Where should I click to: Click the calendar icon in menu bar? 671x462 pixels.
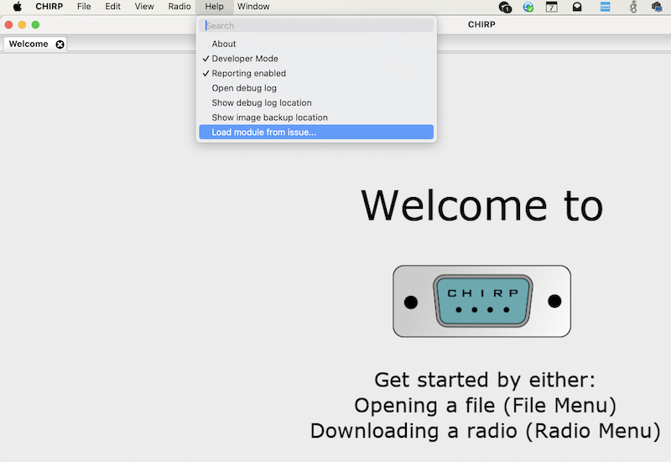(x=552, y=7)
